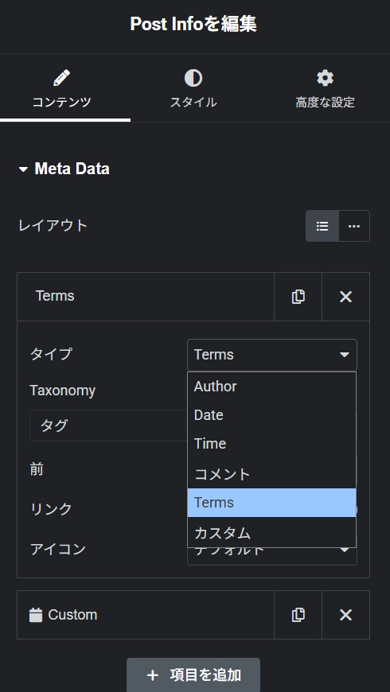
Task: Pick コメント from the type options
Action: [271, 474]
